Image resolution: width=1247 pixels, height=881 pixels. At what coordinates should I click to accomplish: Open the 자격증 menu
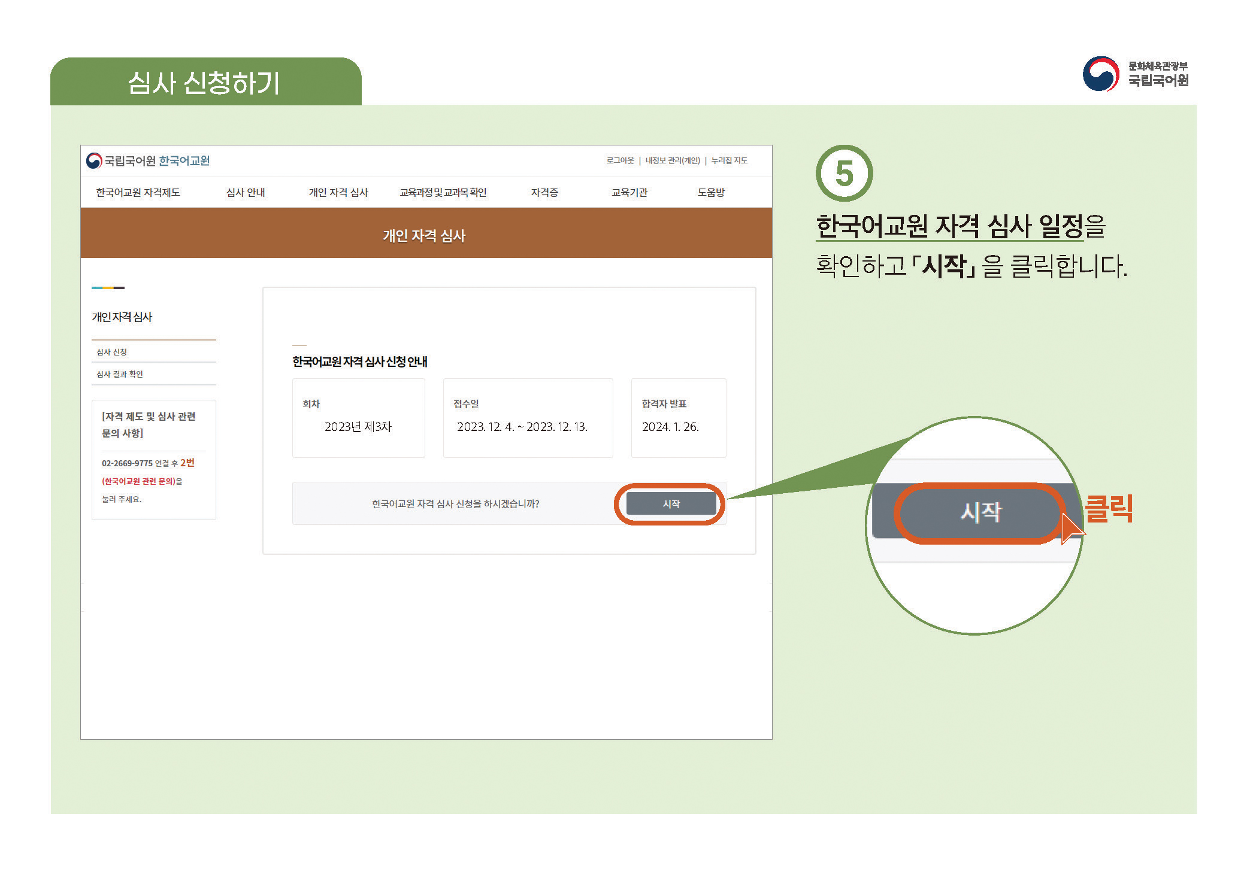tap(545, 192)
